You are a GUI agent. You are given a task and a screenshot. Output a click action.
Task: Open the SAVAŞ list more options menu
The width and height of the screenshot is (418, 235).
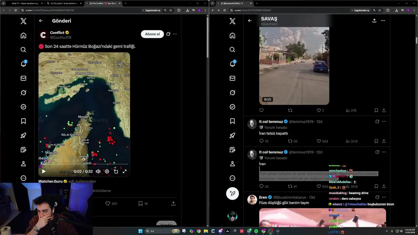[x=383, y=21]
